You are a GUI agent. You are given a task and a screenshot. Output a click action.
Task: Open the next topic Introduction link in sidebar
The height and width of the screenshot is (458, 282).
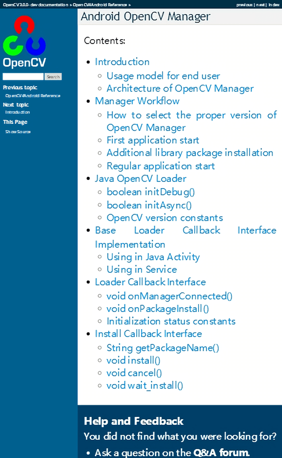coord(18,112)
